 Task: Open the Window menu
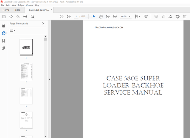pos(29,5)
